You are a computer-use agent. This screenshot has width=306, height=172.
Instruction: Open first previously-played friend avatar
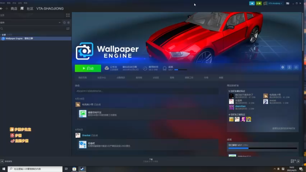click(x=231, y=119)
